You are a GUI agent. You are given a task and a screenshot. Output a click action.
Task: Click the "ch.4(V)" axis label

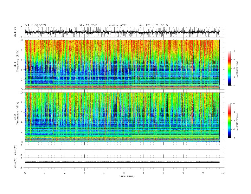15,163
